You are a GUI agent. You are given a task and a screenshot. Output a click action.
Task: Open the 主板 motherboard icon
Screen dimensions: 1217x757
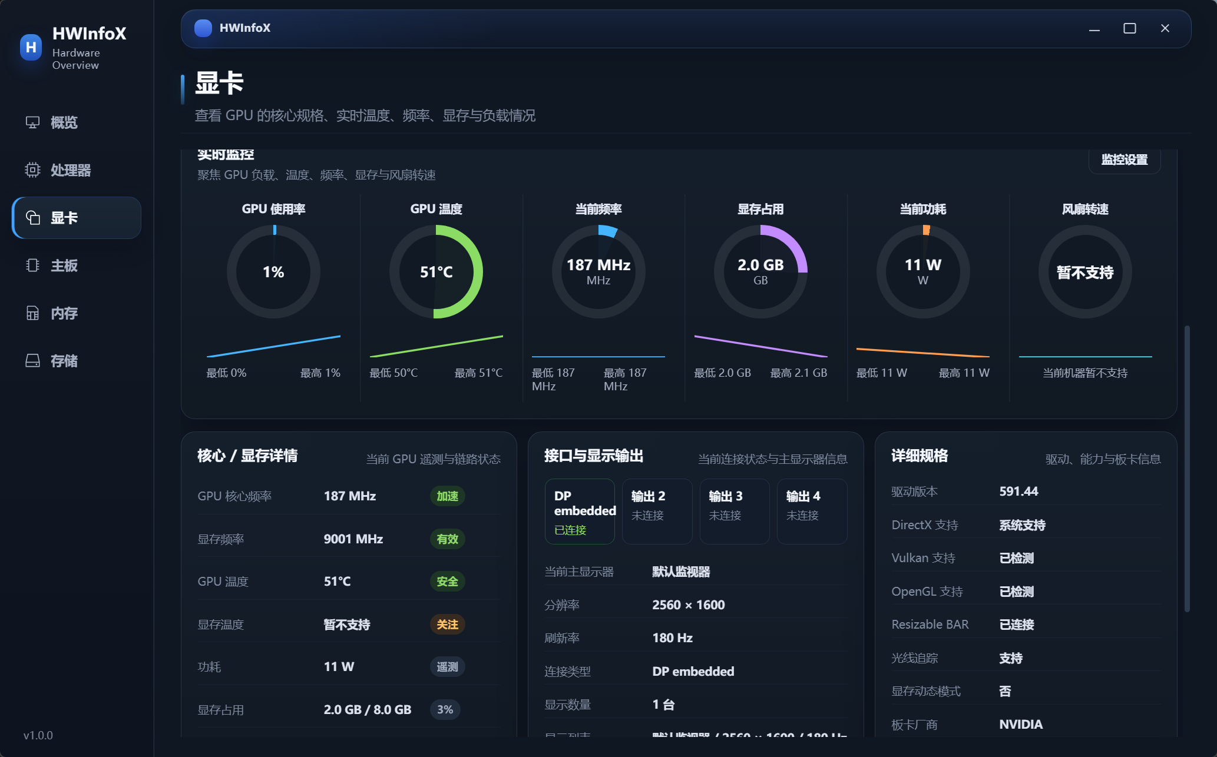point(32,265)
